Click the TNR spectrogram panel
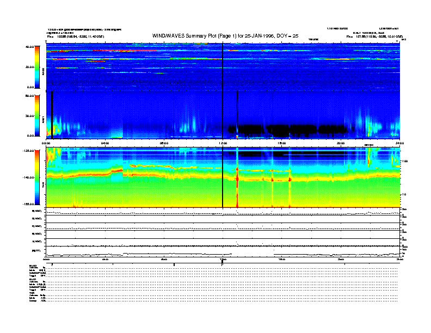Screen dimensions: 431x333 coord(223,177)
